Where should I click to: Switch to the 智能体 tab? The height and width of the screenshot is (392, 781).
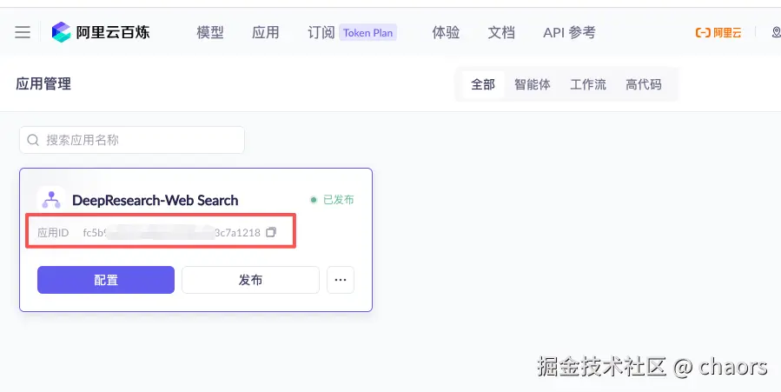533,84
